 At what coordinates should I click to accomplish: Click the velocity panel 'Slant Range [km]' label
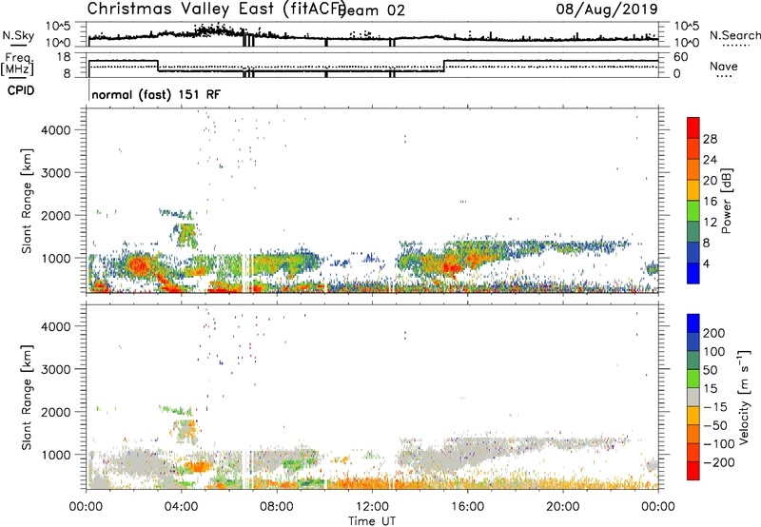27,397
